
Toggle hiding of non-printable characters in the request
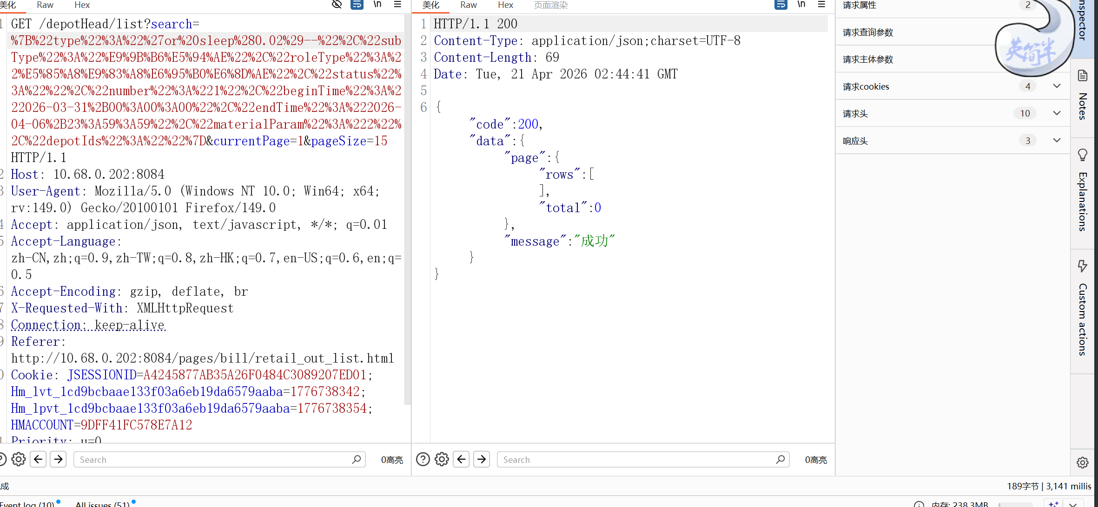tap(337, 5)
